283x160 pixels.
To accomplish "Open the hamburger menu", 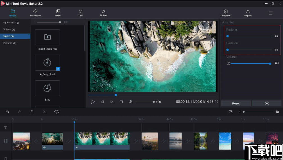I will [x=270, y=13].
